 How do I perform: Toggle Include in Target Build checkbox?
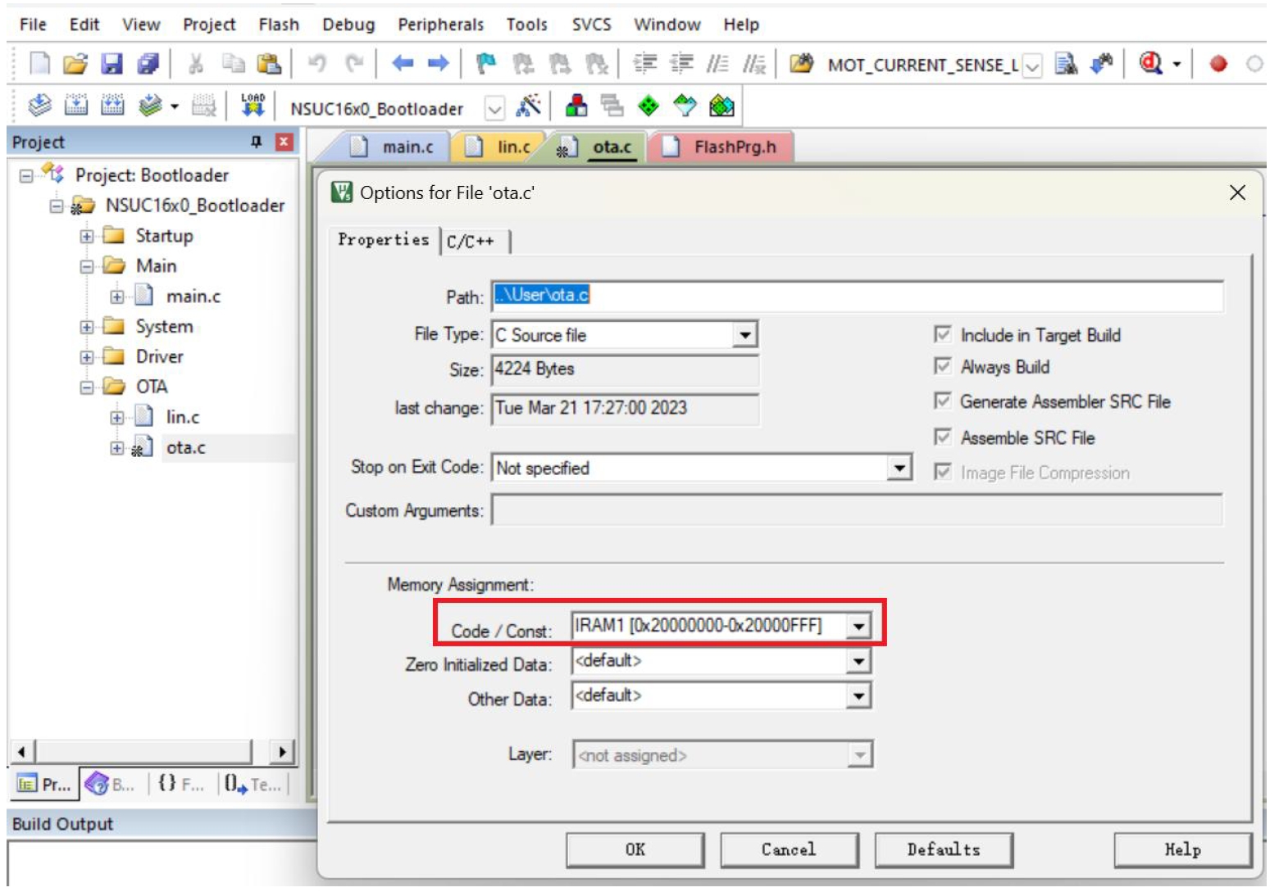[943, 335]
